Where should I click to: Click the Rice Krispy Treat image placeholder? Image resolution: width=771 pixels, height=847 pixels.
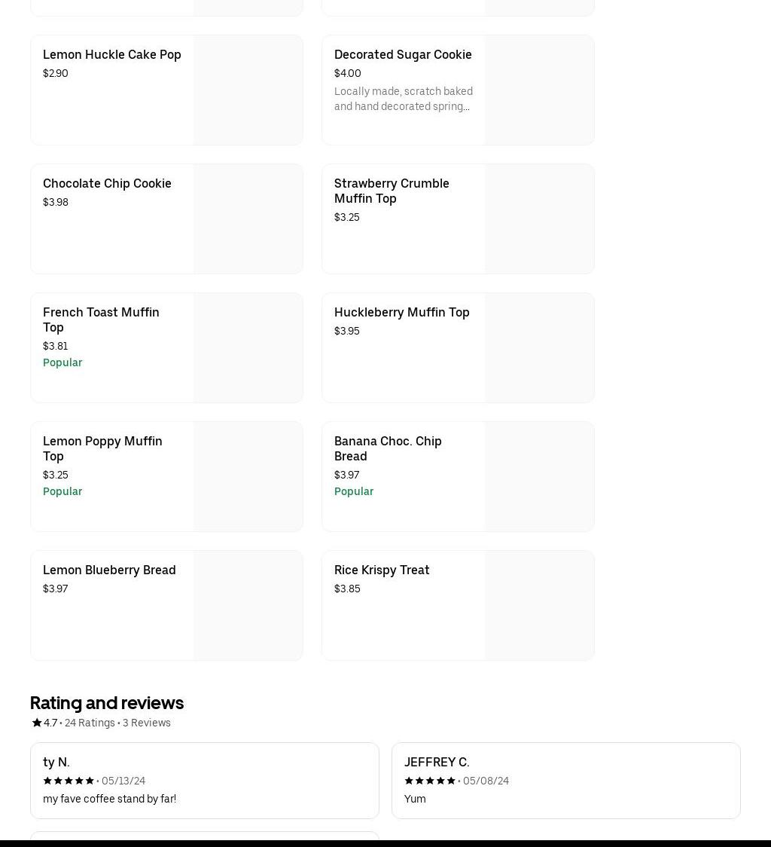539,606
